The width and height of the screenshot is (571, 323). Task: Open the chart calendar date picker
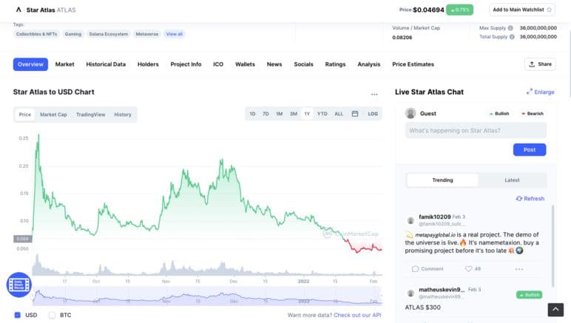coord(355,114)
